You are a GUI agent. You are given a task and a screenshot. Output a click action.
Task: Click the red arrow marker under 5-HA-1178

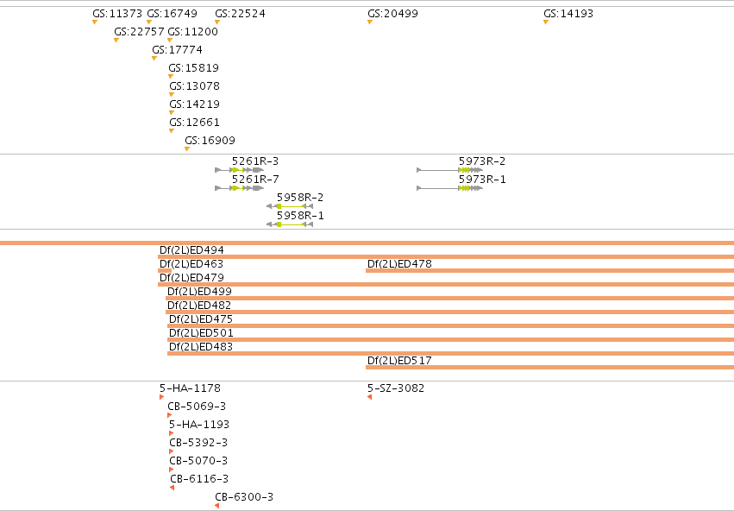[x=161, y=397]
